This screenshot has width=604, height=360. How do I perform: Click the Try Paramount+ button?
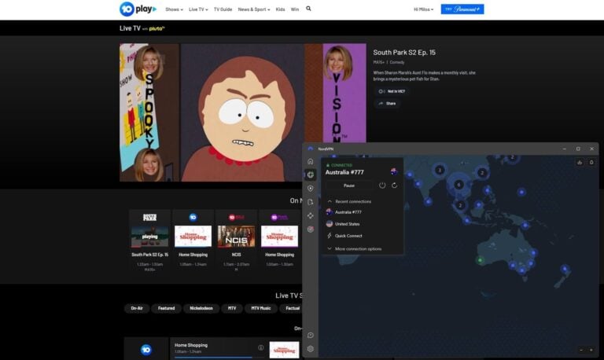point(462,9)
